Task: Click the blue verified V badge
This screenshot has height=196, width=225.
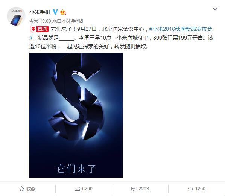Action: click(55, 12)
